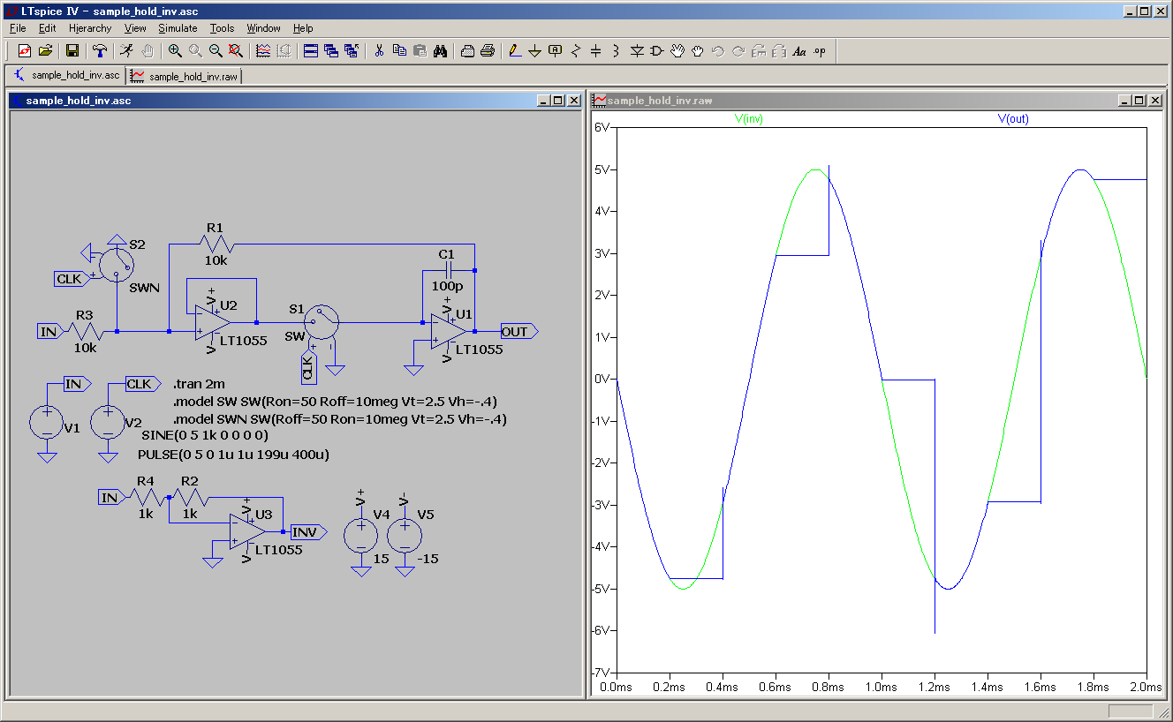Click the Run simulation icon

pyautogui.click(x=127, y=51)
